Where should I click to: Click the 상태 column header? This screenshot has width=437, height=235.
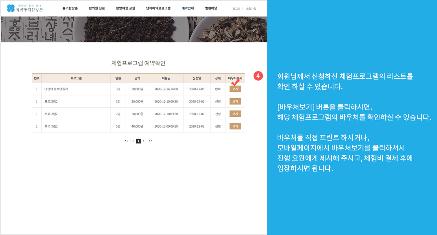pyautogui.click(x=218, y=79)
